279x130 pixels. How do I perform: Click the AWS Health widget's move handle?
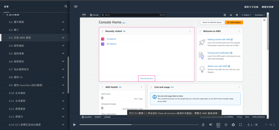[102, 87]
